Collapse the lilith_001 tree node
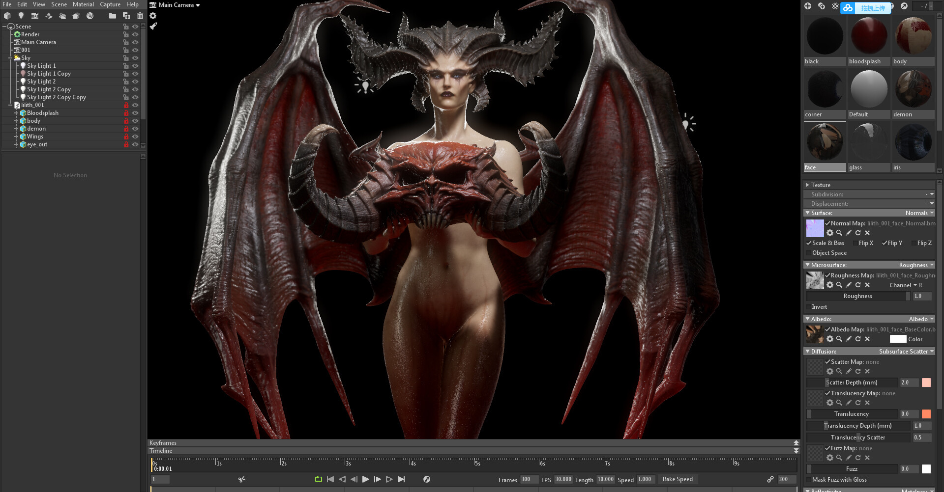 pos(10,105)
